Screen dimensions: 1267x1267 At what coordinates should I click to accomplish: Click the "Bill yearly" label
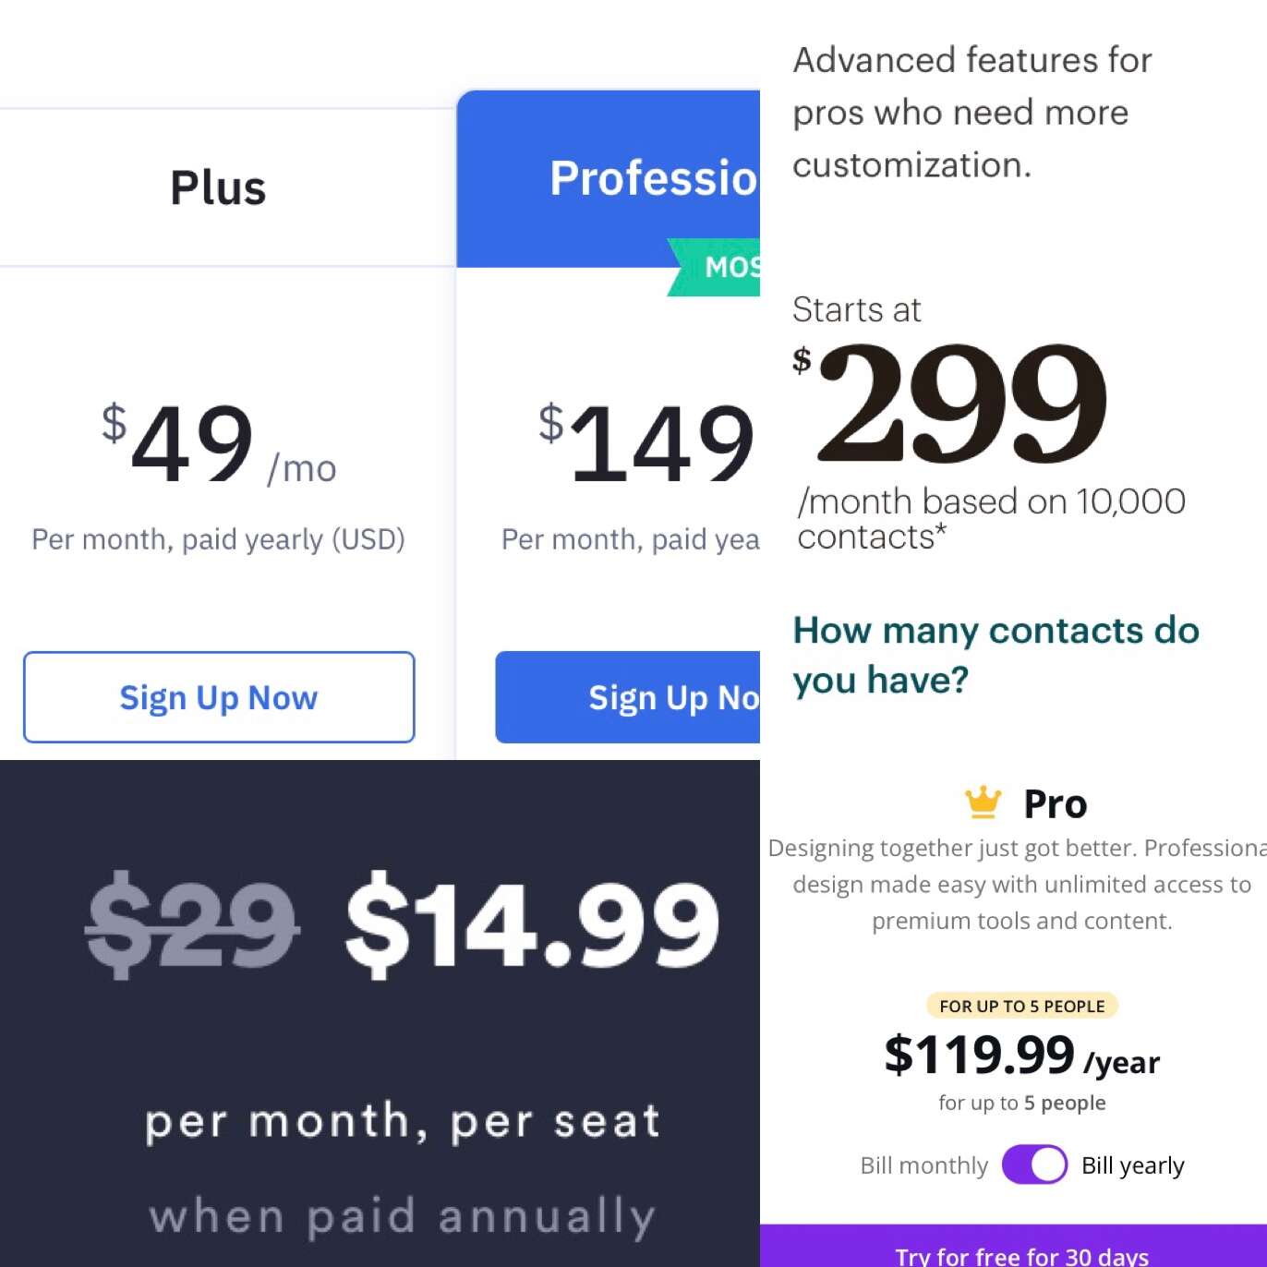click(1132, 1165)
